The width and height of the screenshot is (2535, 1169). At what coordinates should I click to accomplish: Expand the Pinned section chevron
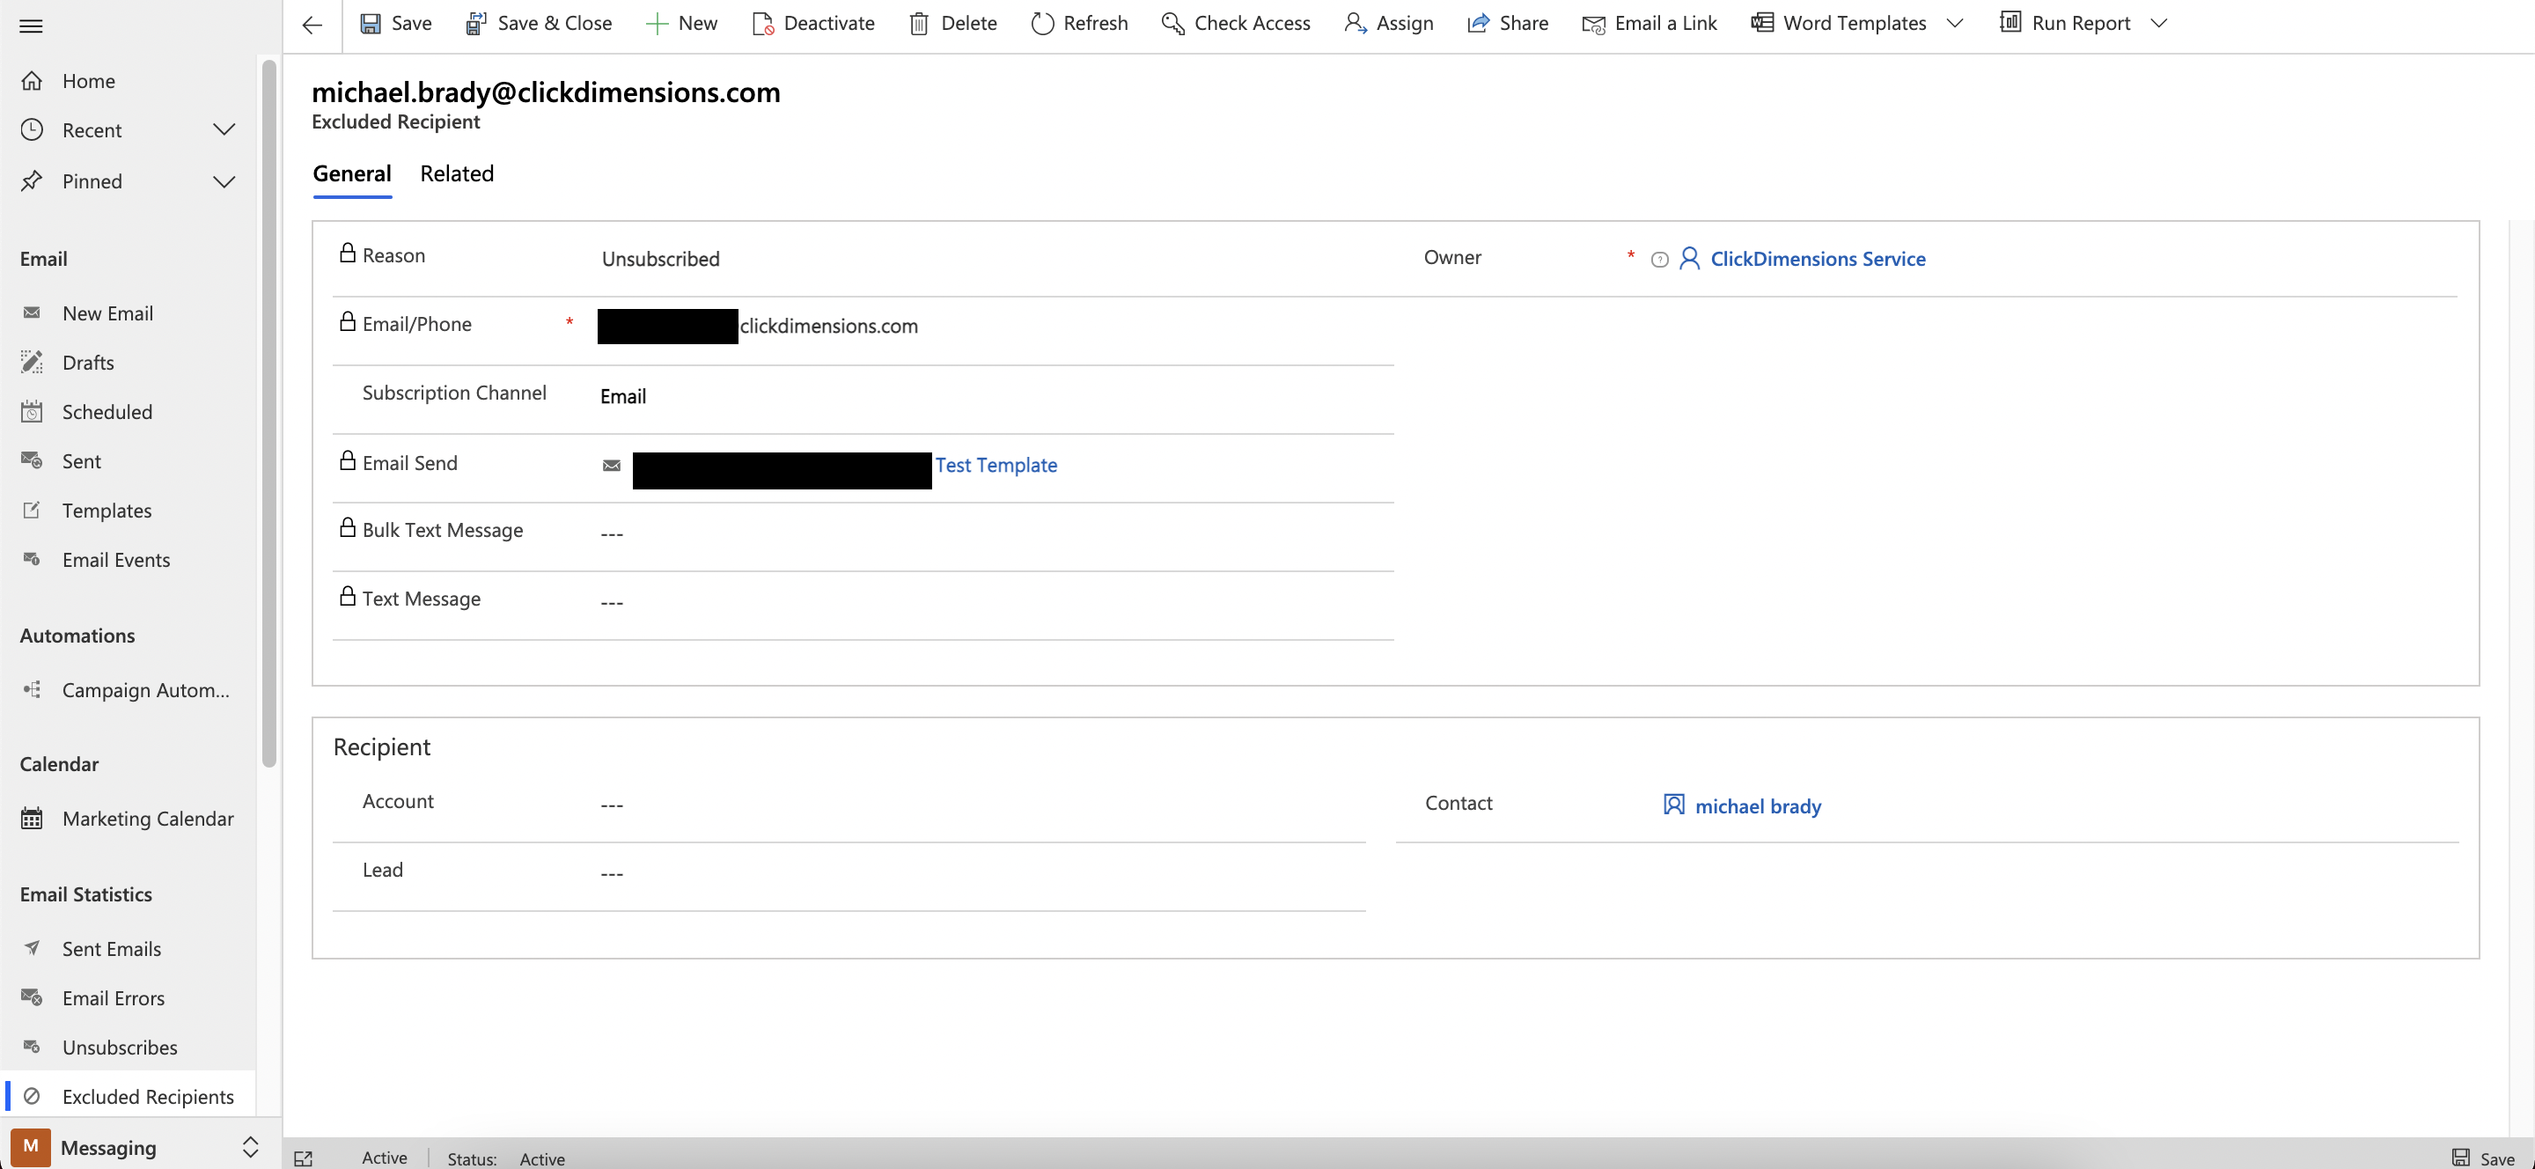(224, 181)
